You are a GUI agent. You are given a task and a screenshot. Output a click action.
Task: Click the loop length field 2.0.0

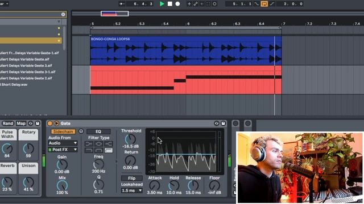pos(293,4)
